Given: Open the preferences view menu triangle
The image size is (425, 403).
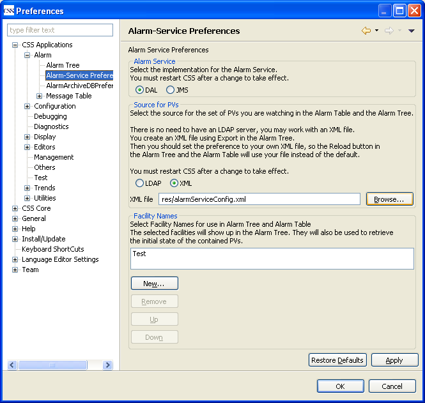Looking at the screenshot, I should coord(412,31).
